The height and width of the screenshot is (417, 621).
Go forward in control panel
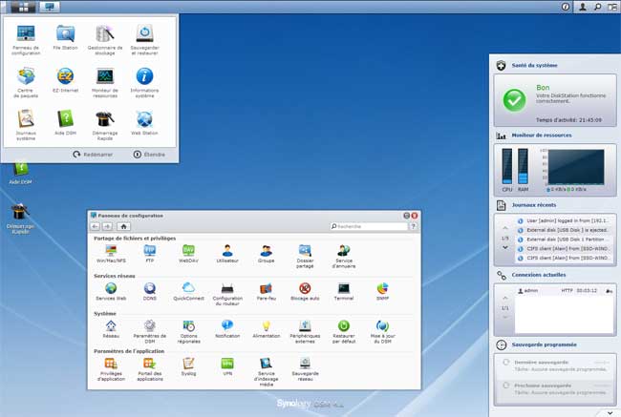[x=107, y=226]
